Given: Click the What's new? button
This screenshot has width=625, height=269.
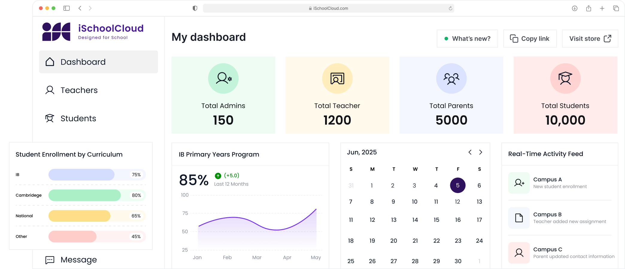Looking at the screenshot, I should coord(467,39).
